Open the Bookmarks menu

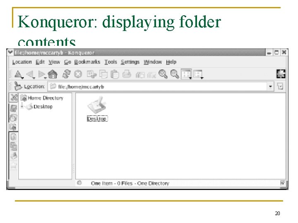[x=87, y=62]
